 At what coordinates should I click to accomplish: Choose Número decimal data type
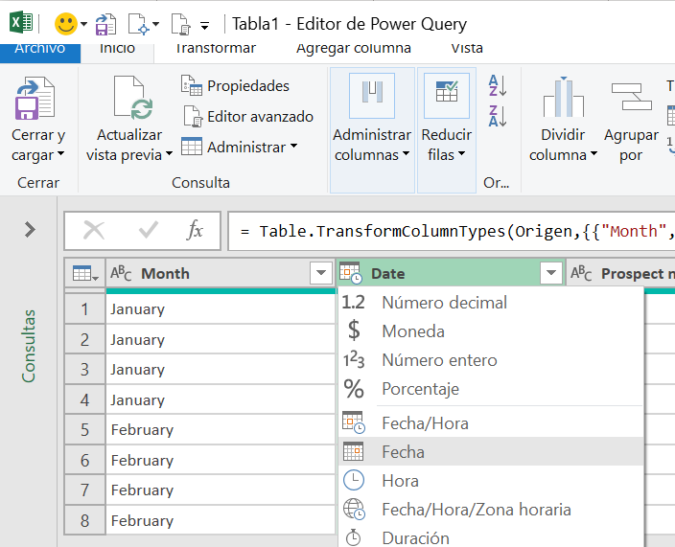(491, 303)
